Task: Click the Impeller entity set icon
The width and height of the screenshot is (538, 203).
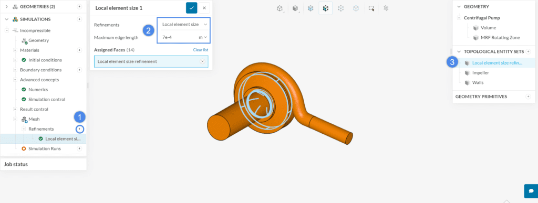Action: point(467,73)
